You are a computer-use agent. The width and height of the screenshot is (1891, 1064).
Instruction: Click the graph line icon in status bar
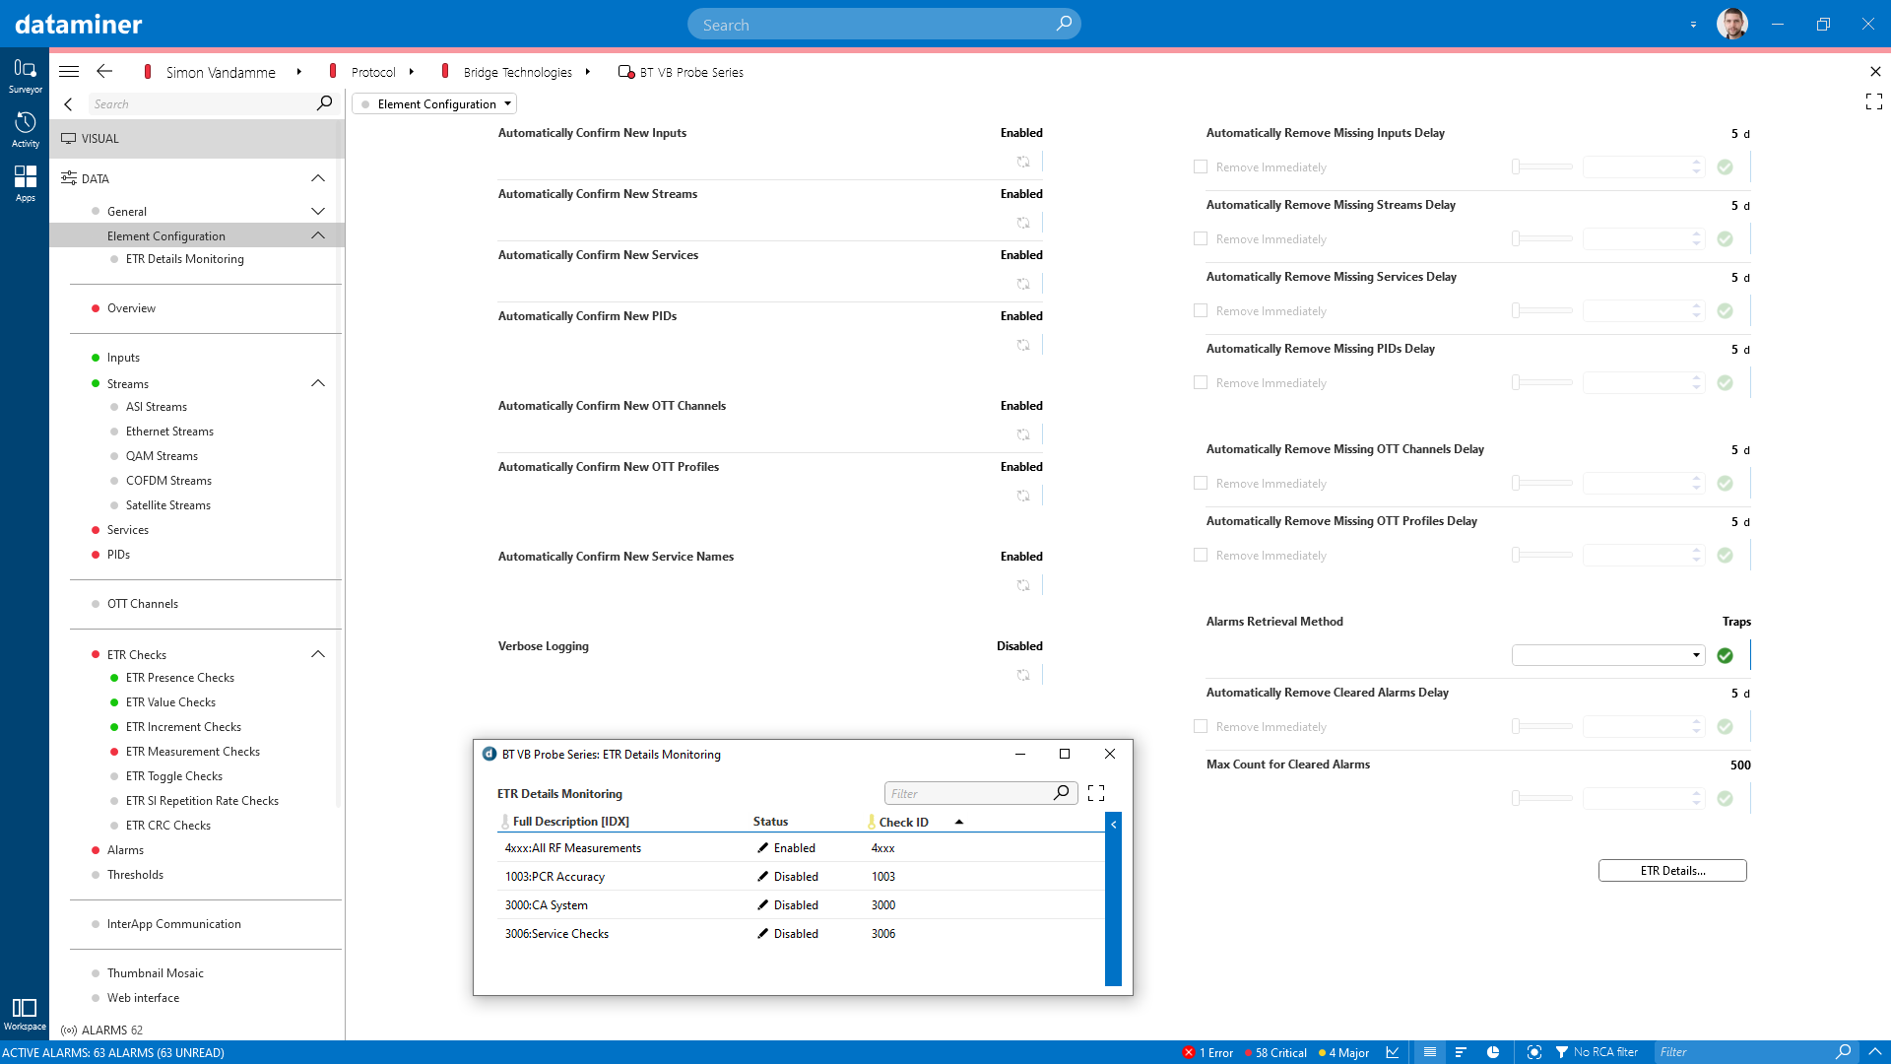coord(1393,1052)
